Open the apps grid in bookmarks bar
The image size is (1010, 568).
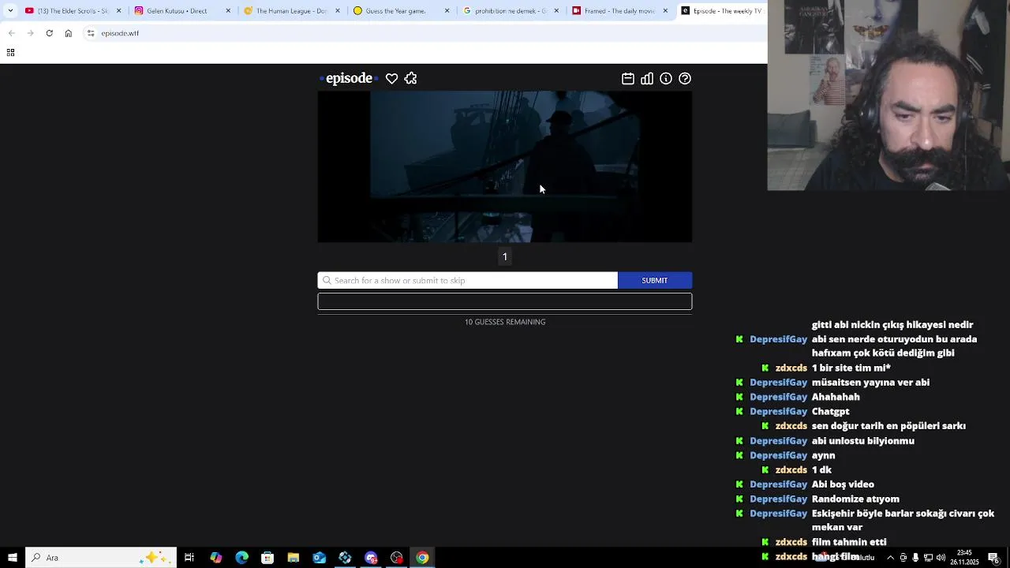point(10,53)
